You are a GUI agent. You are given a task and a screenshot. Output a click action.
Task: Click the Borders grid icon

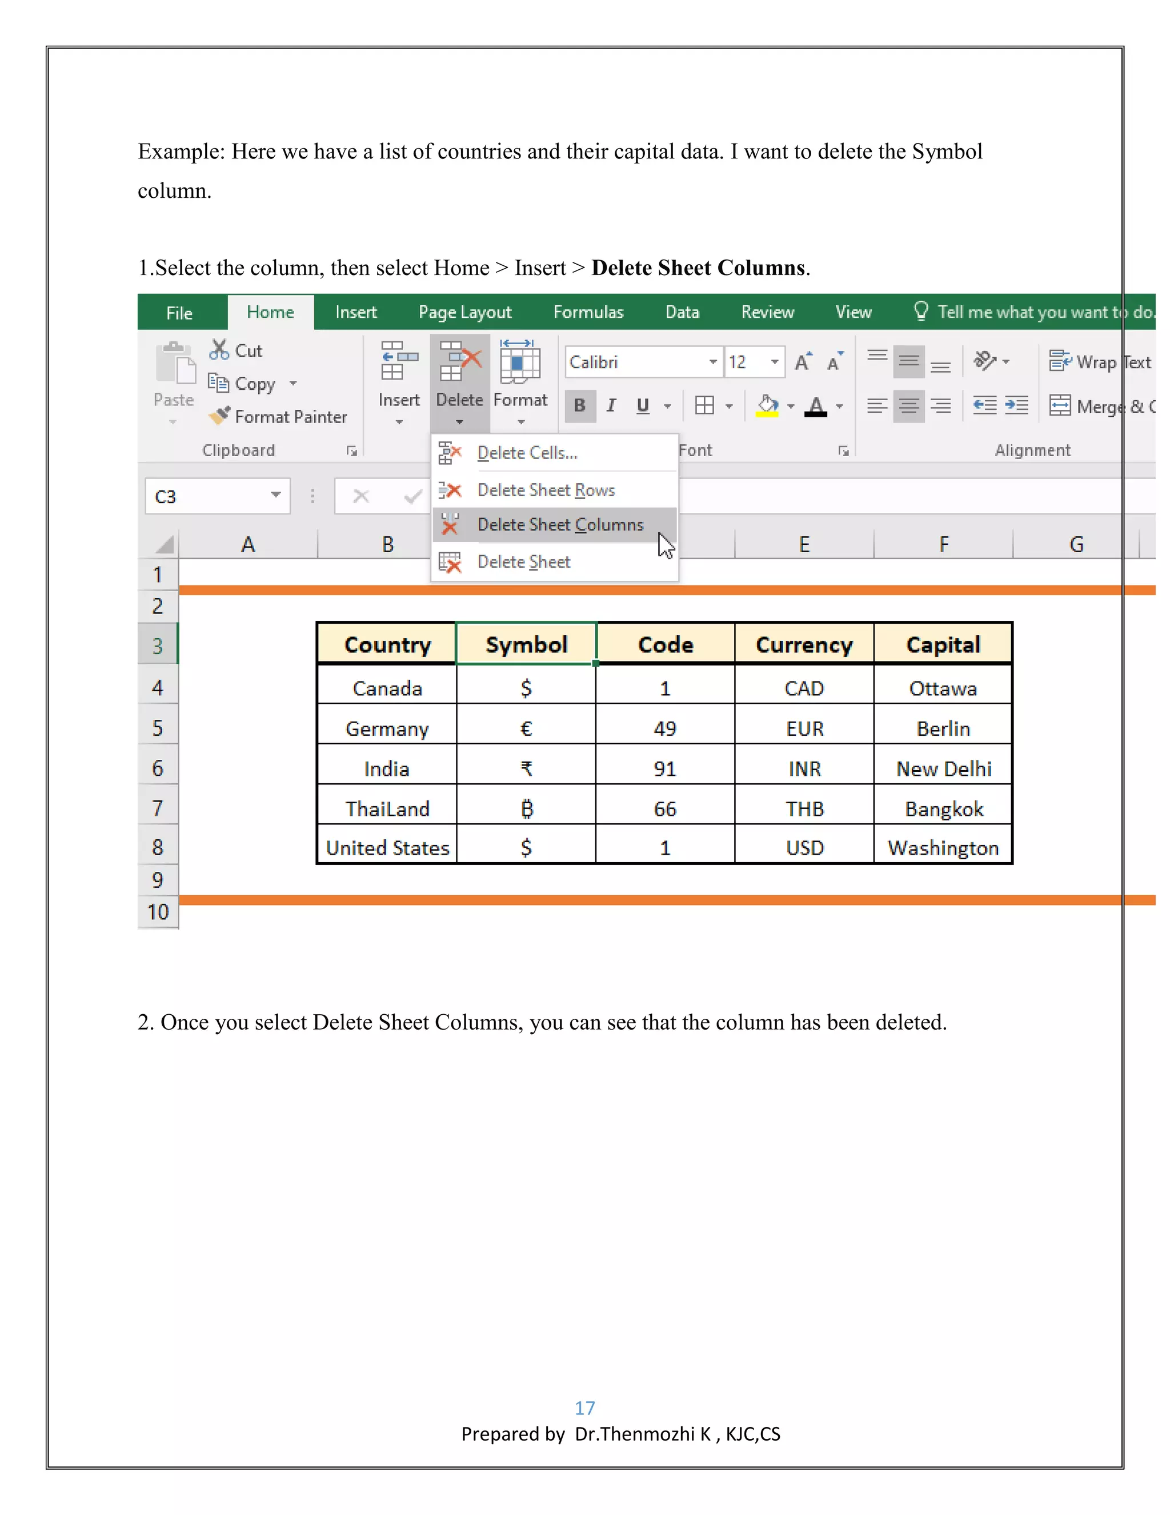pyautogui.click(x=704, y=405)
